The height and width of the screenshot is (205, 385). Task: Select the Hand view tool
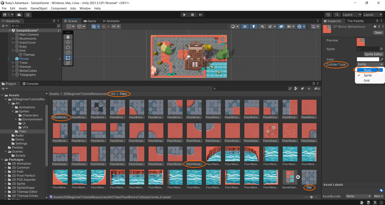click(68, 37)
